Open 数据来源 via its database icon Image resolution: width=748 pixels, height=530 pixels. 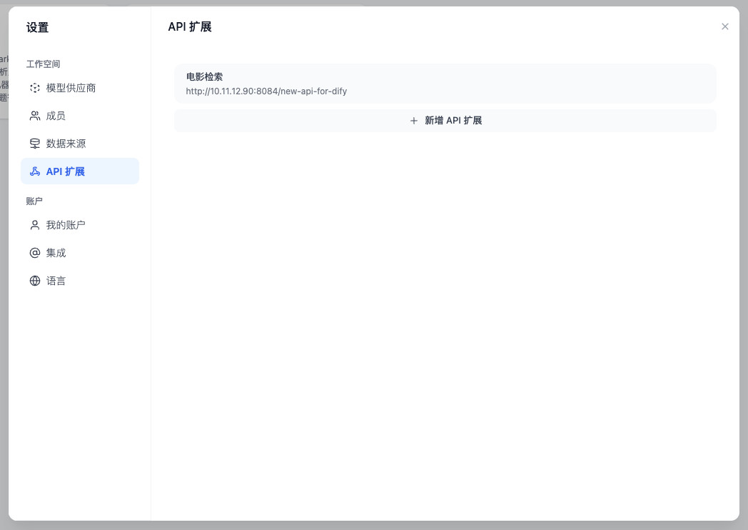(34, 144)
